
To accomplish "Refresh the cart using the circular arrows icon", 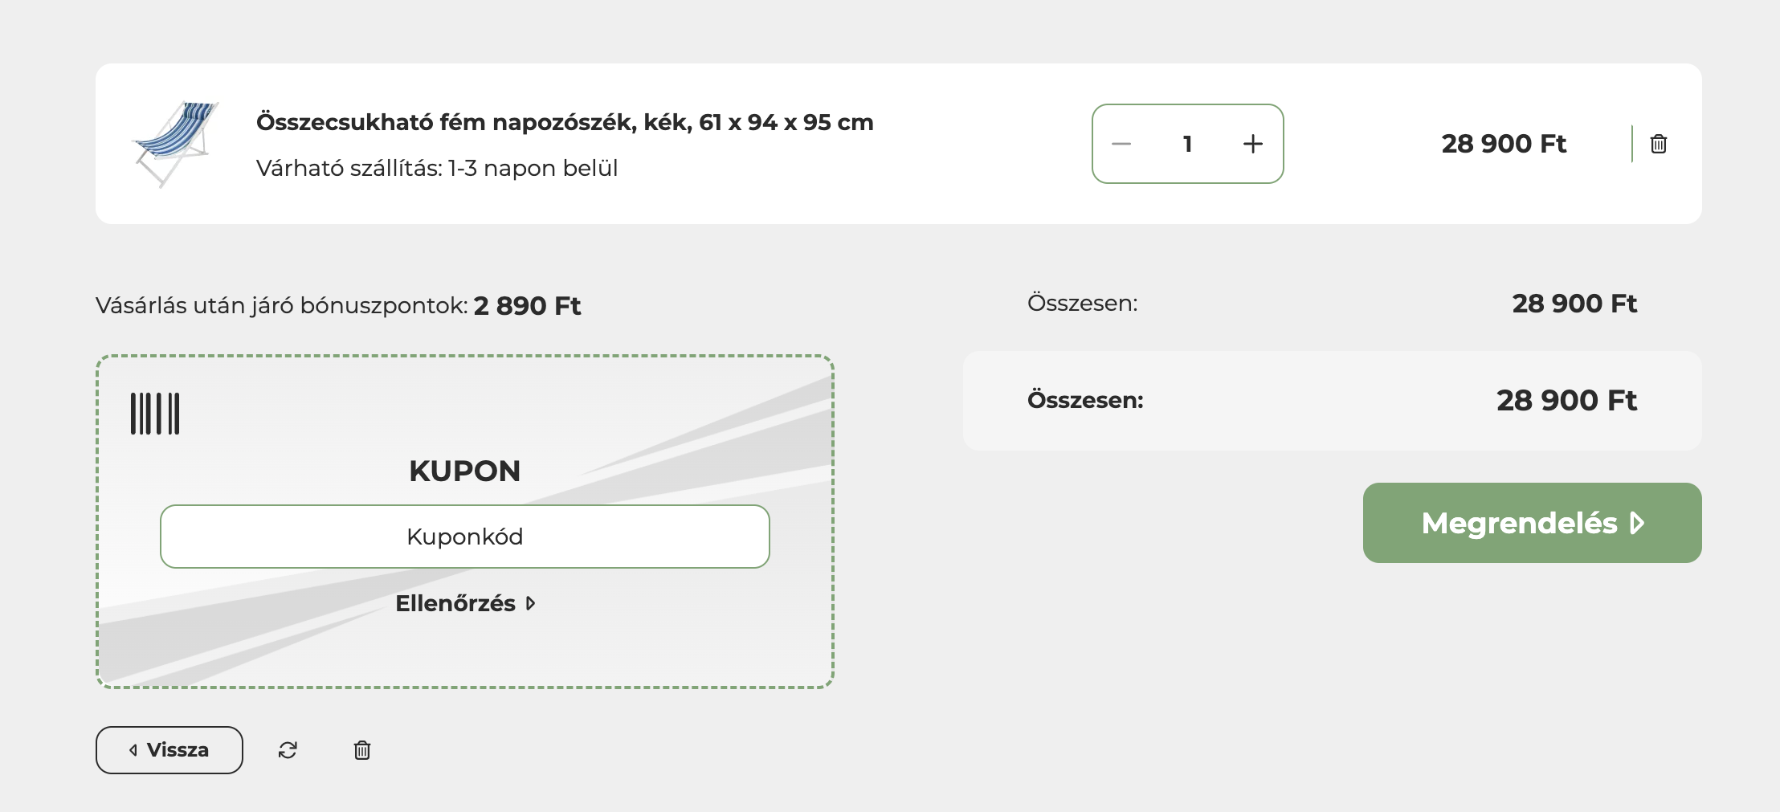I will click(x=288, y=750).
